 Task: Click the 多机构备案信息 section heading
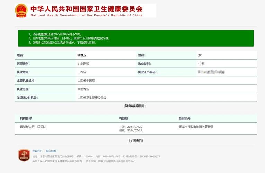pos(135,106)
